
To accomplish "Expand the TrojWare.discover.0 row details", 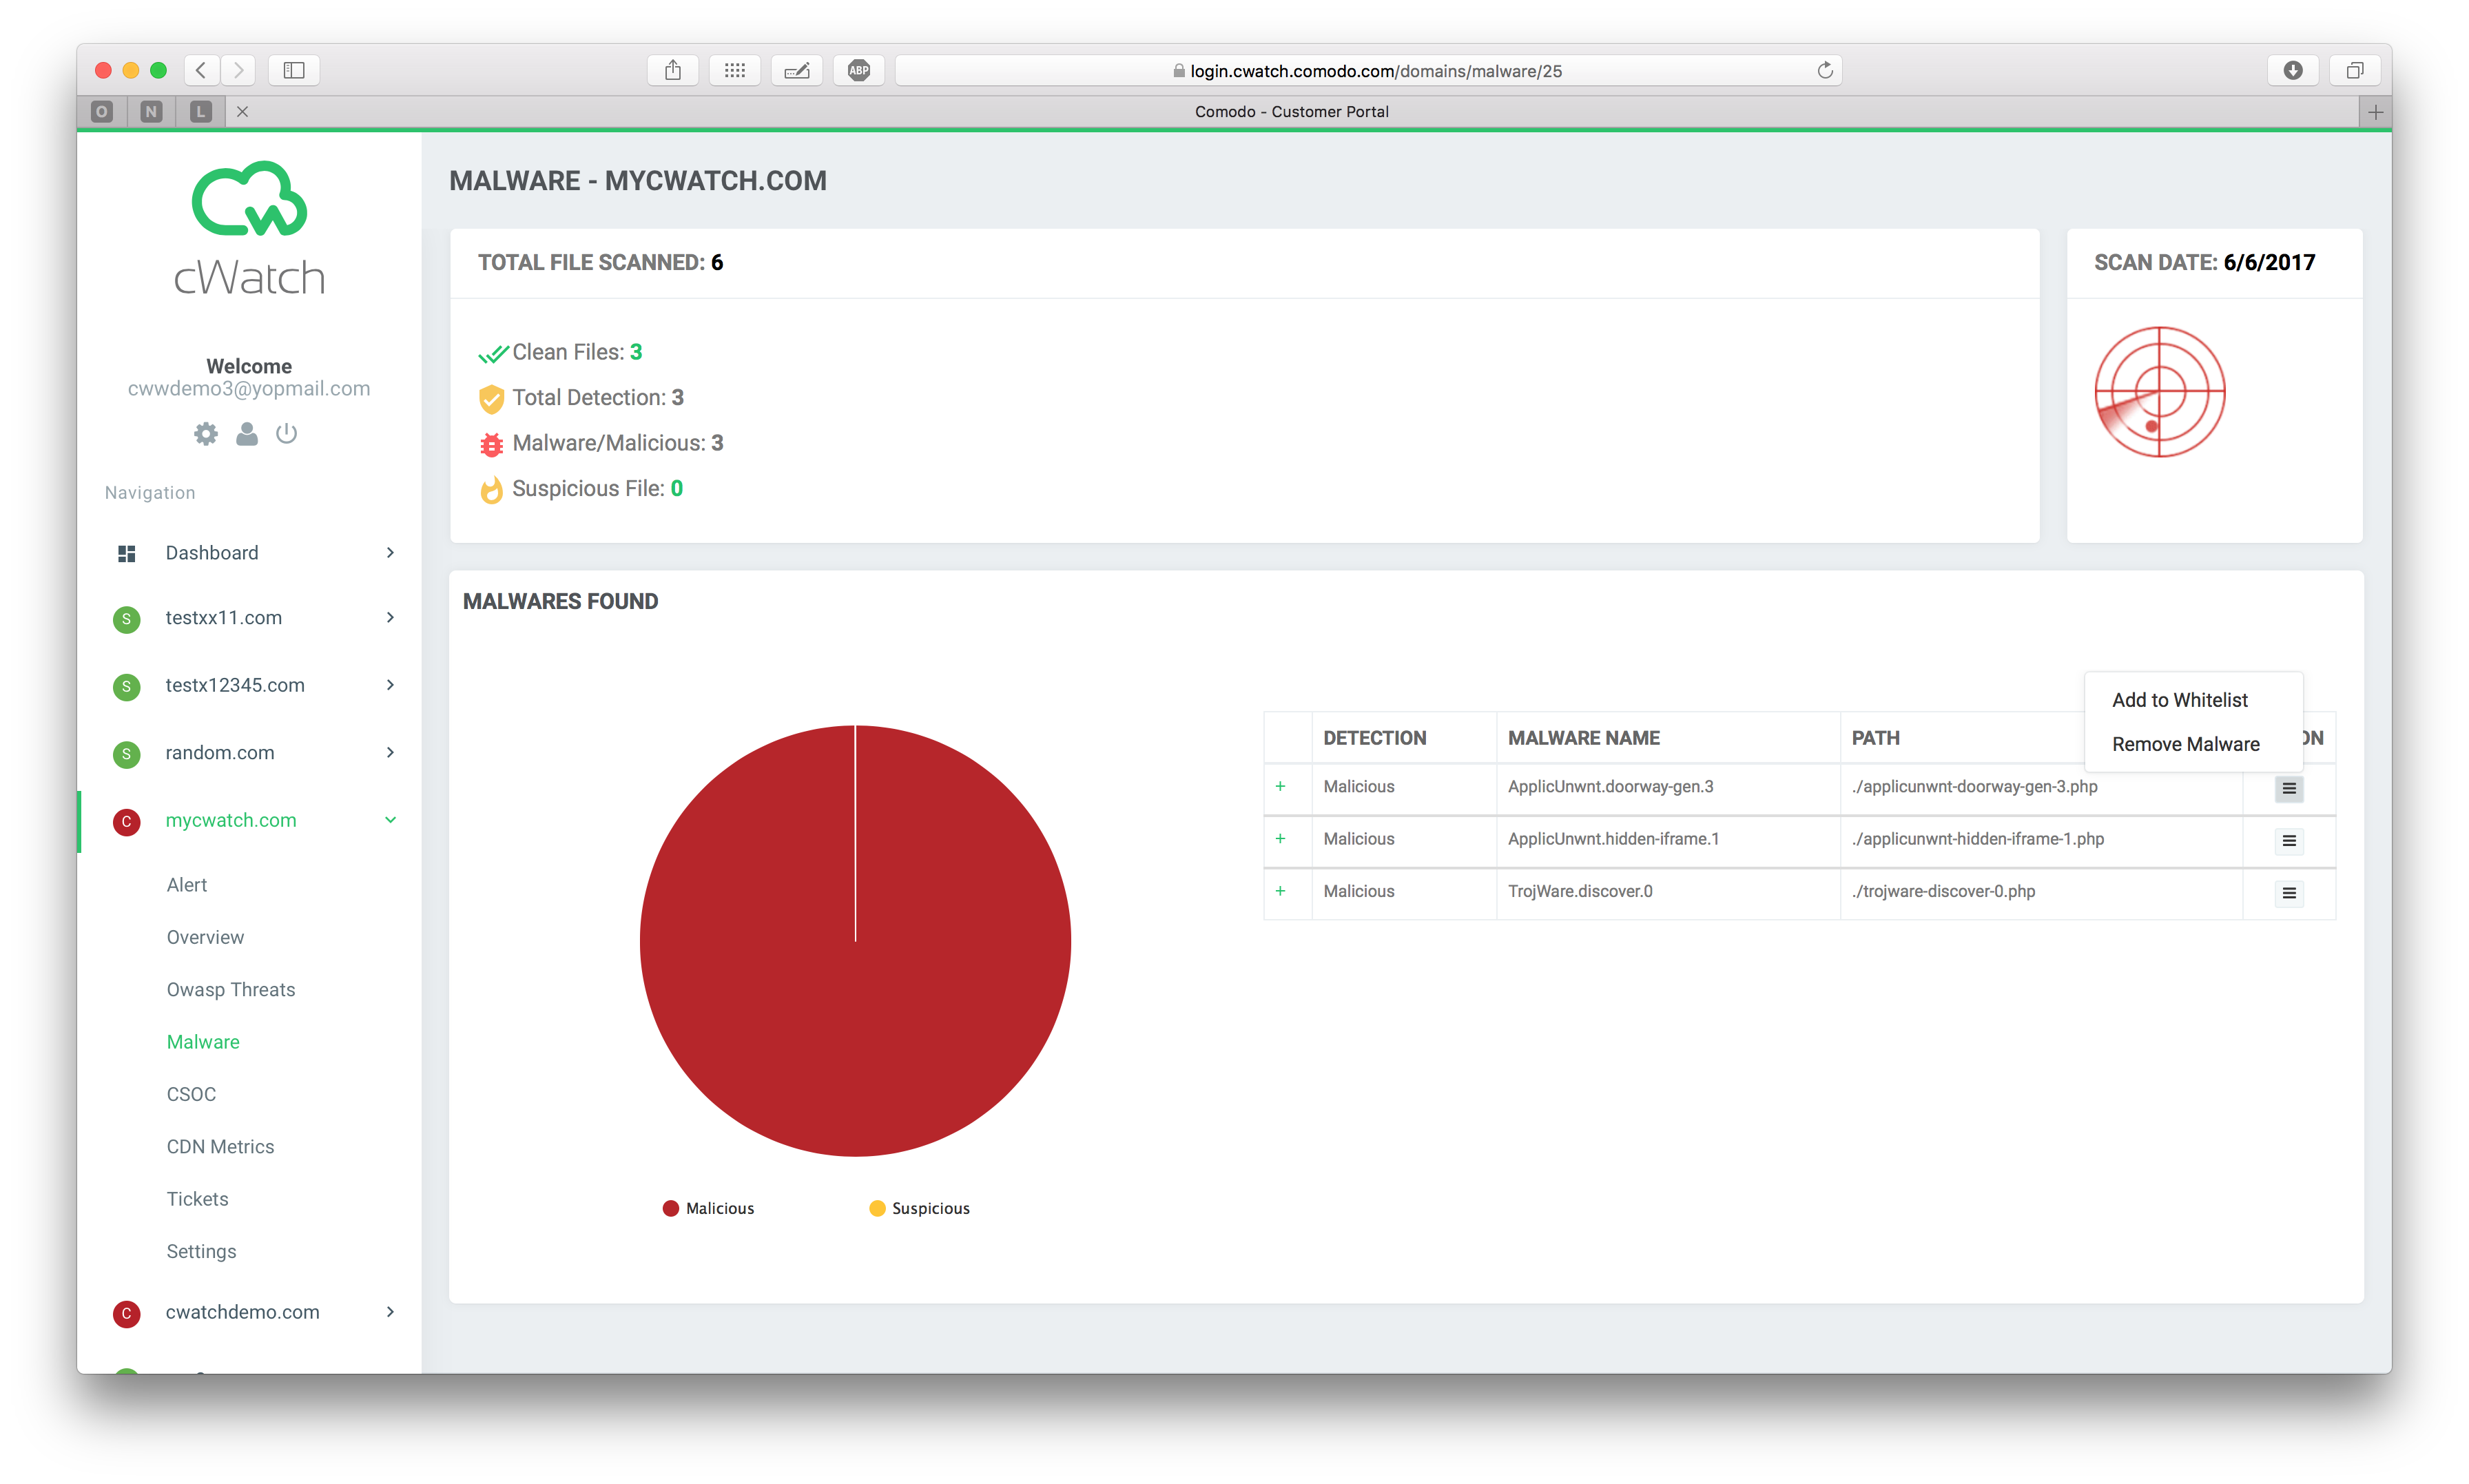I will (x=1281, y=891).
